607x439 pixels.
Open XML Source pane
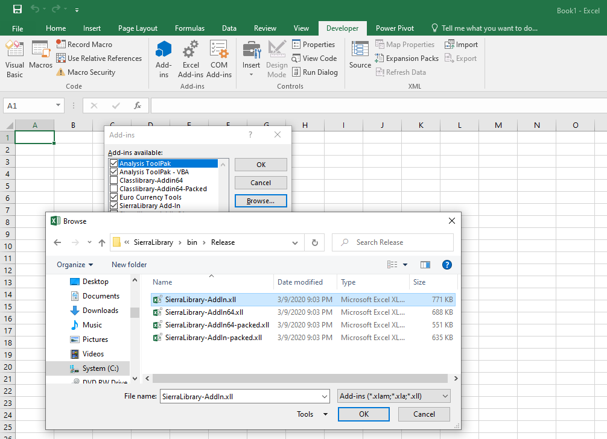[x=360, y=54]
